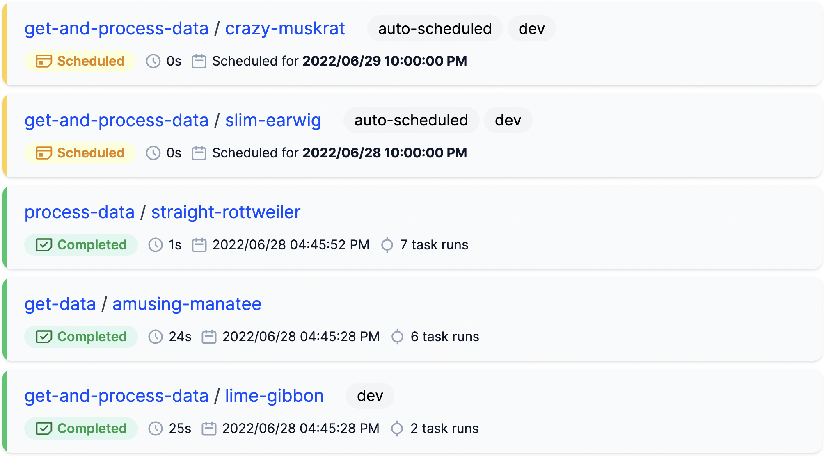Click auto-scheduled tag on crazy-muskrat run
Screen dimensions: 824x456
pos(435,29)
